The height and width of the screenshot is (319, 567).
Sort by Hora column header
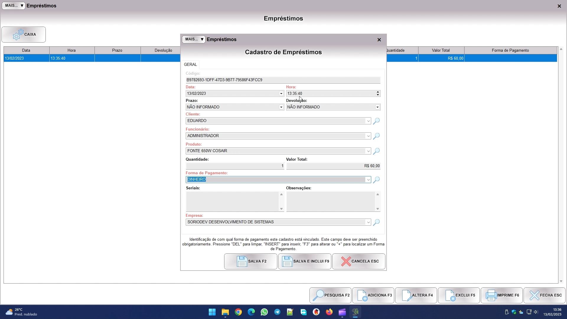click(72, 51)
